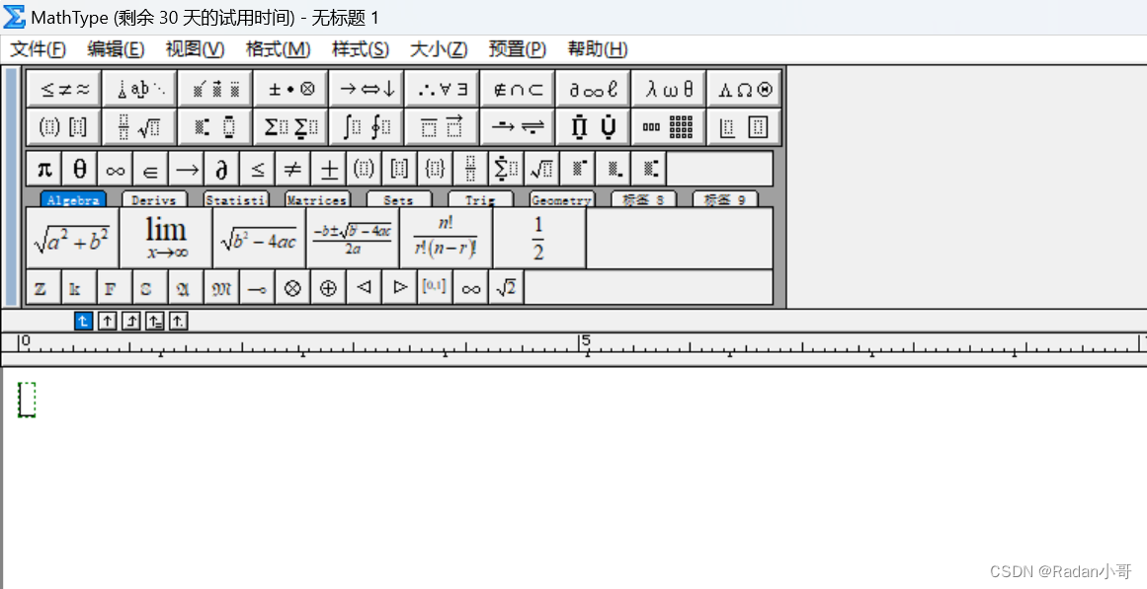Image resolution: width=1147 pixels, height=589 pixels.
Task: Insert the √(a²+b²) expression
Action: coord(72,238)
